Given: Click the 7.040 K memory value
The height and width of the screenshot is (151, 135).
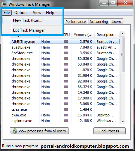Looking at the screenshot, I should click(86, 47).
